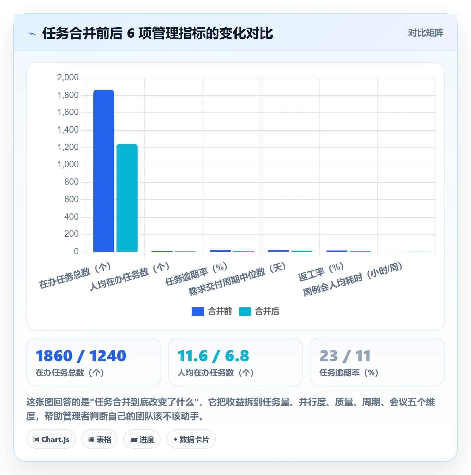The image size is (471, 475).
Task: Click the description paragraph starting 这张图回答的是
Action: pyautogui.click(x=231, y=409)
